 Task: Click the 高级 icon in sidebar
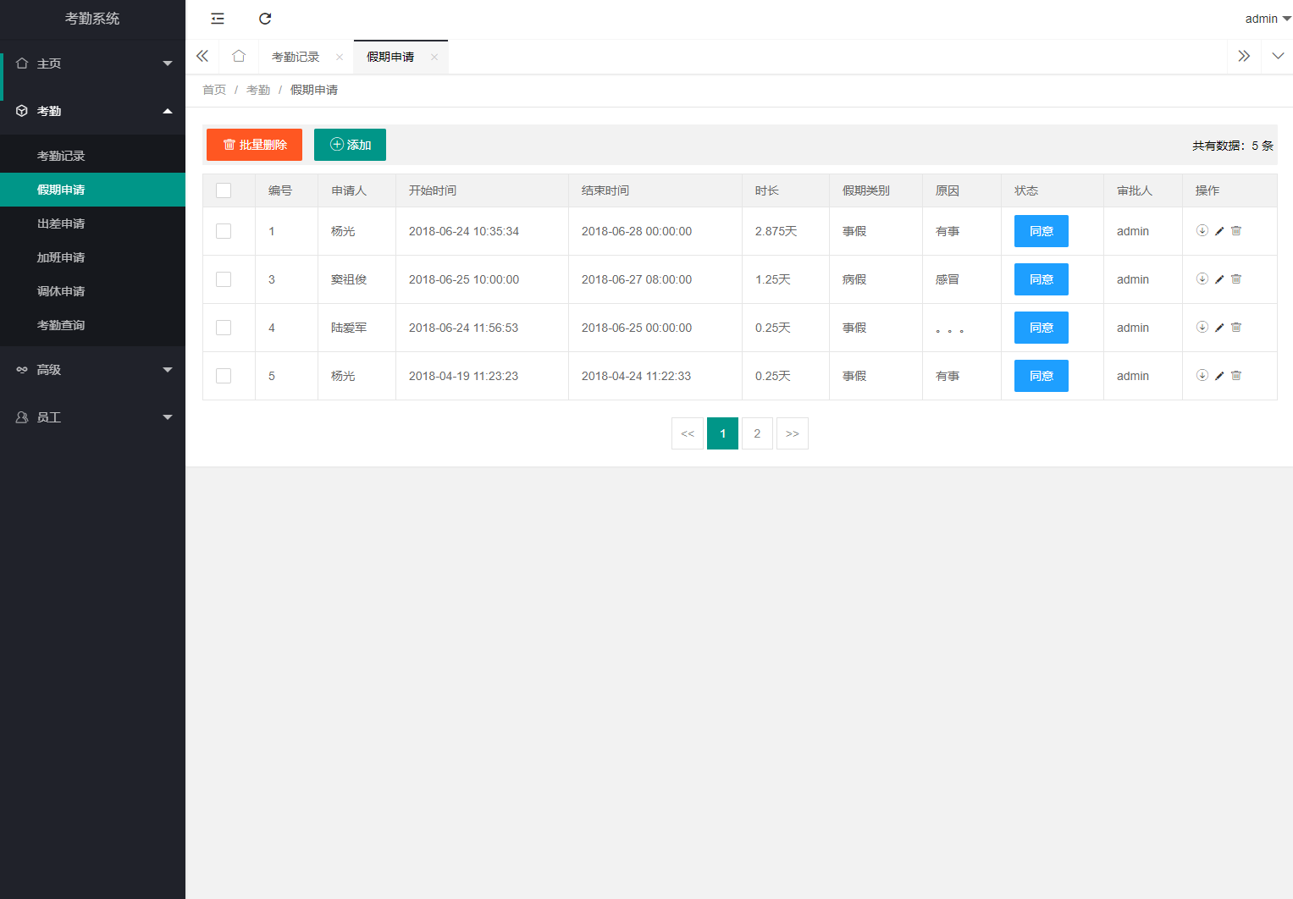(22, 370)
